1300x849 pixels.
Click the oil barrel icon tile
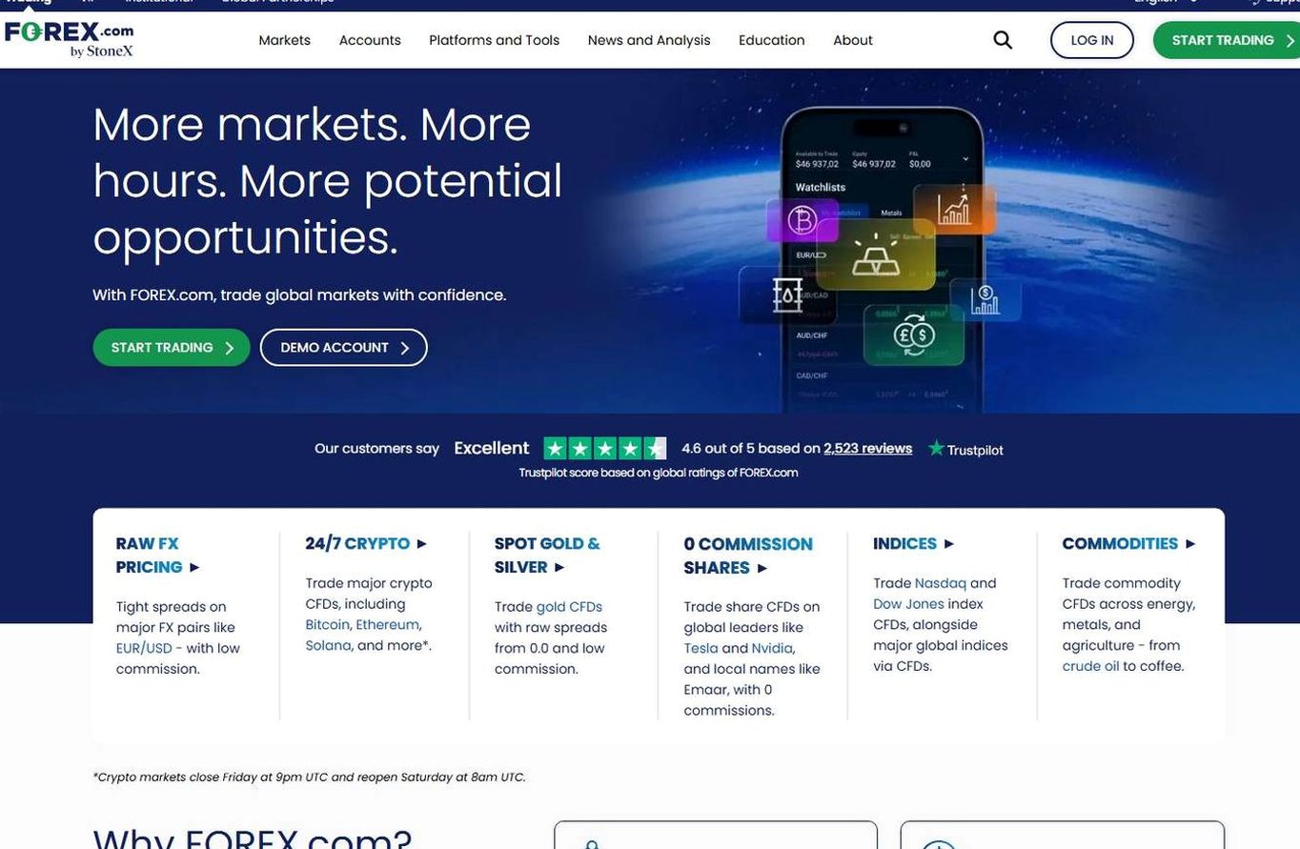[786, 294]
